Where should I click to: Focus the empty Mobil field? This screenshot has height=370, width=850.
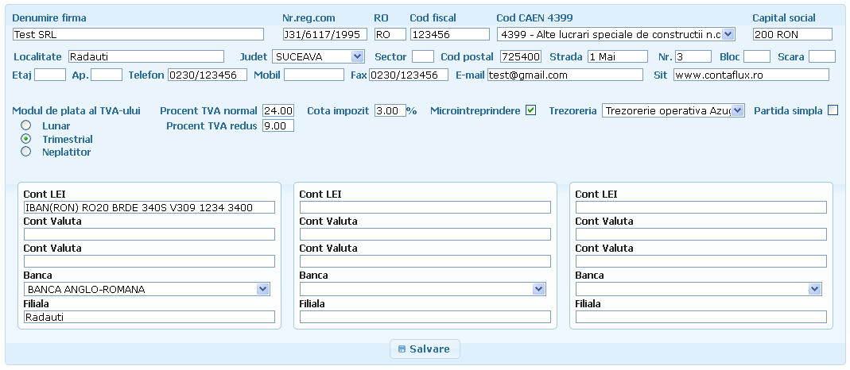click(x=314, y=75)
